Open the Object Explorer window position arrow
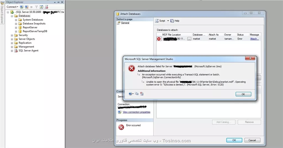283x148 pixels. (x=55, y=2)
